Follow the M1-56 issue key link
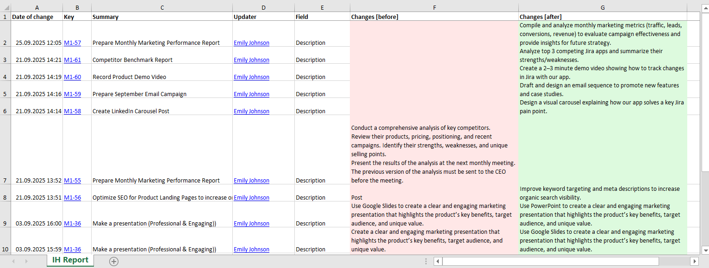The image size is (709, 268). [x=72, y=198]
